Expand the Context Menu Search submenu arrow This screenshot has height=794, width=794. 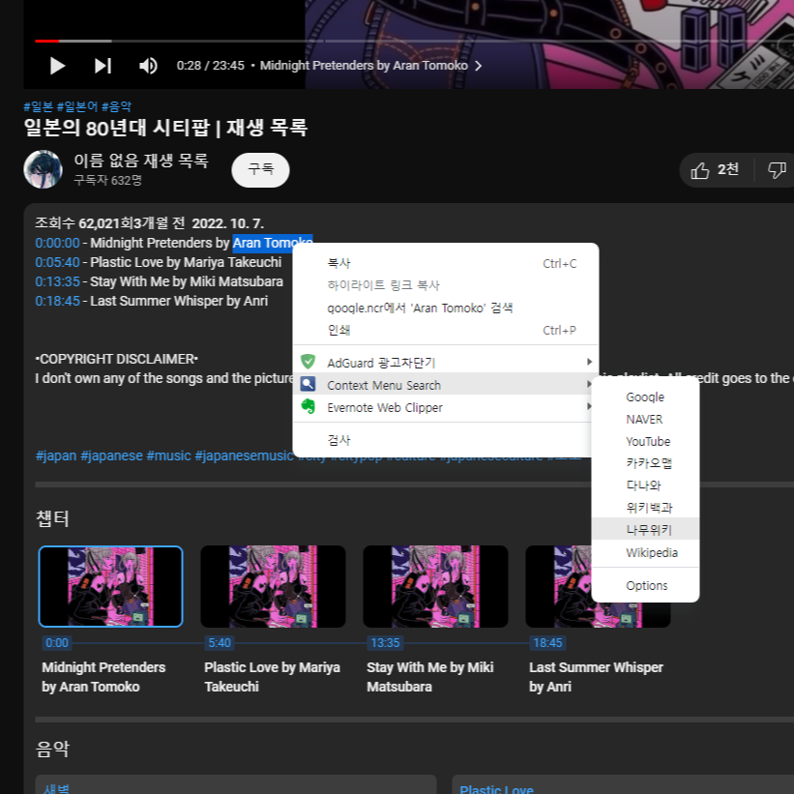coord(589,384)
